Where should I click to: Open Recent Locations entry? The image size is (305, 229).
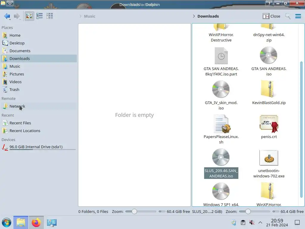[x=39, y=131]
